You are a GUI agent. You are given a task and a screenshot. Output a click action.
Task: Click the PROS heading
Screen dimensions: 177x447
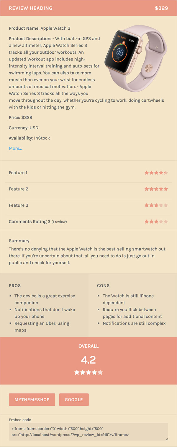(15, 286)
